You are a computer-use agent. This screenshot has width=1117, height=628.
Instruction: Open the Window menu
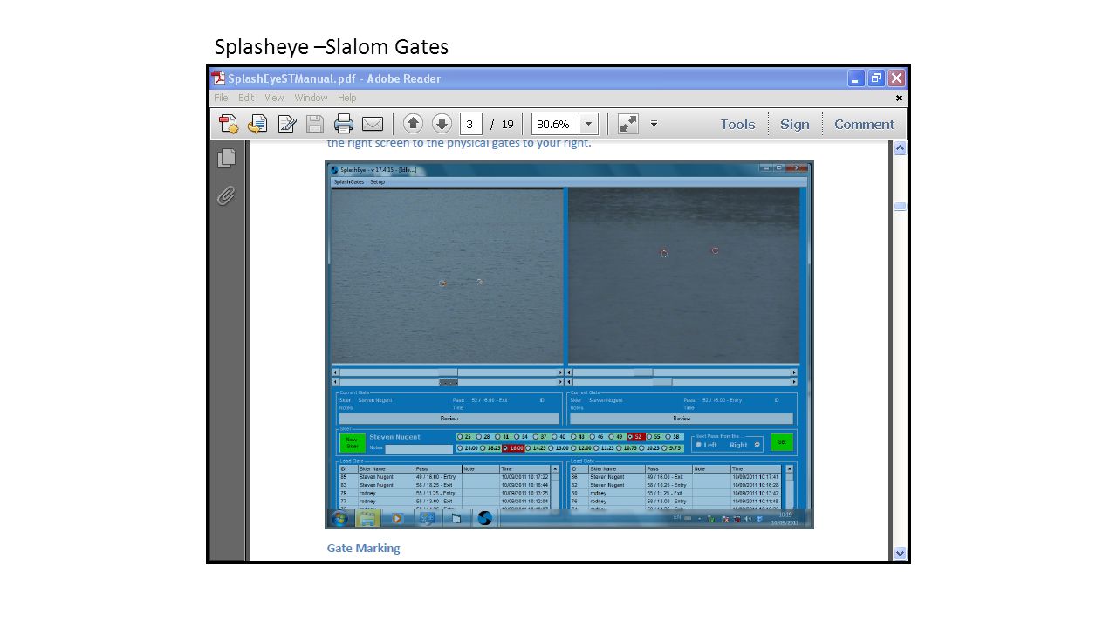pos(311,98)
